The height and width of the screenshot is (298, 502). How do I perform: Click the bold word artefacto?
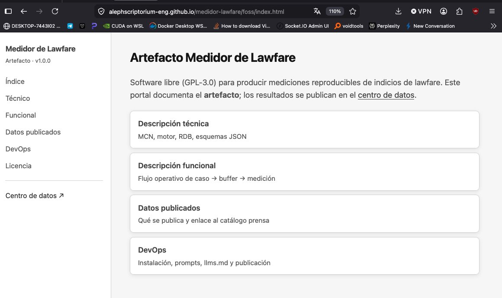point(221,95)
